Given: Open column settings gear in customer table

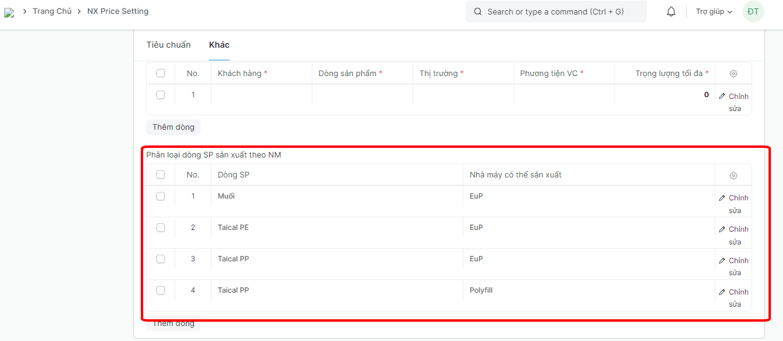Looking at the screenshot, I should click(733, 74).
